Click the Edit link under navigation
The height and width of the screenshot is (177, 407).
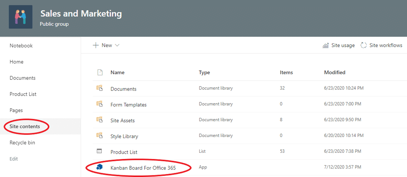pyautogui.click(x=14, y=159)
